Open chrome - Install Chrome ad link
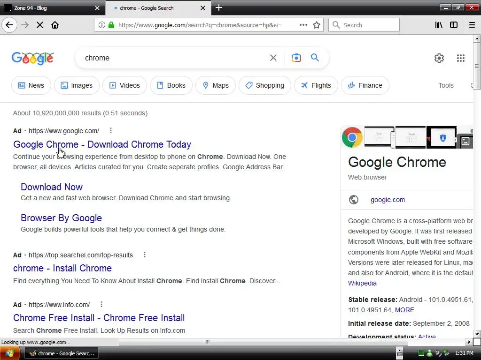 coord(62,268)
